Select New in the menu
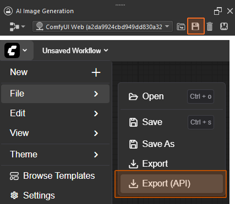 click(56, 72)
